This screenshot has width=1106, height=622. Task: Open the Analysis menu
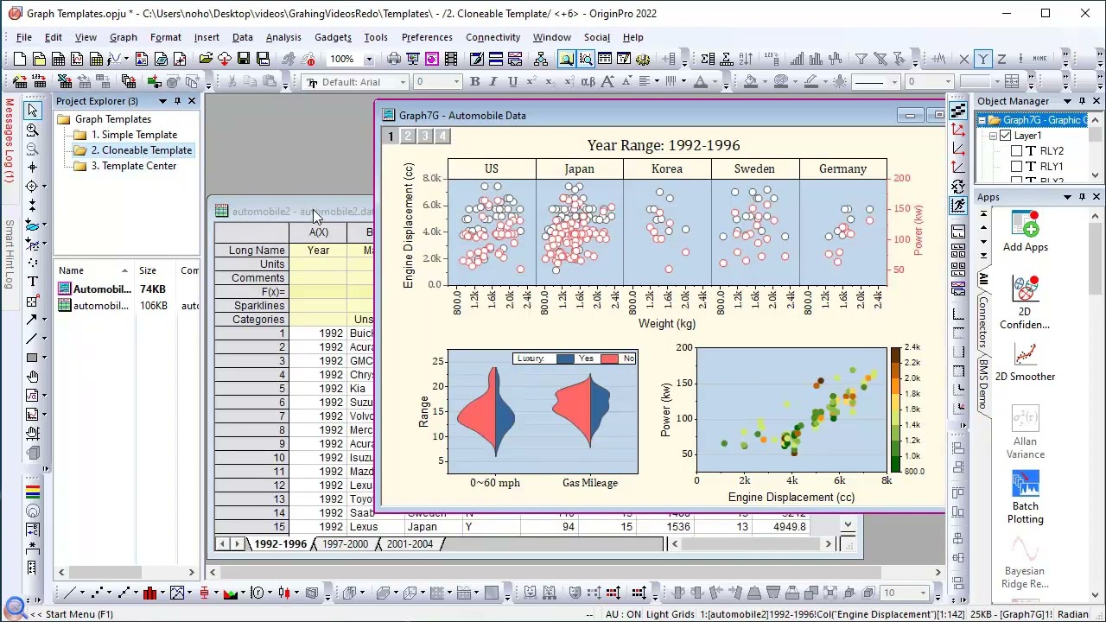283,37
